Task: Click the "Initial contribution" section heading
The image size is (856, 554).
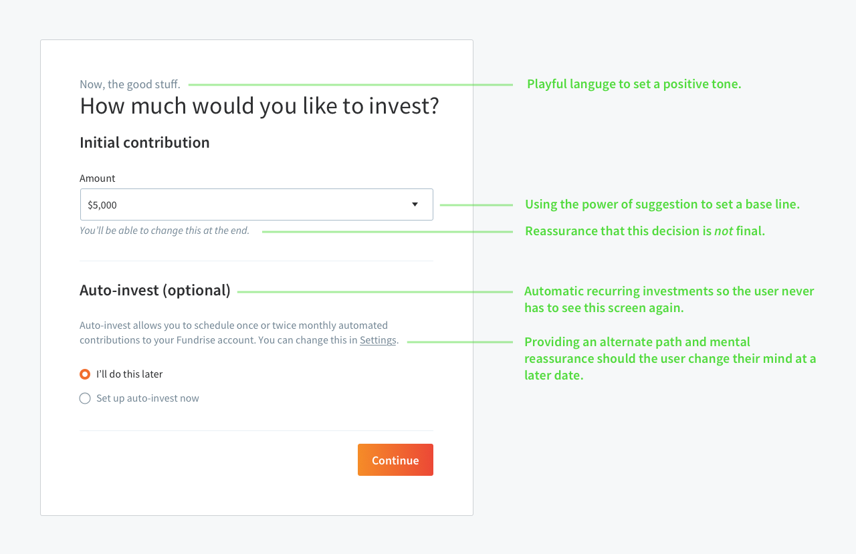Action: tap(144, 142)
